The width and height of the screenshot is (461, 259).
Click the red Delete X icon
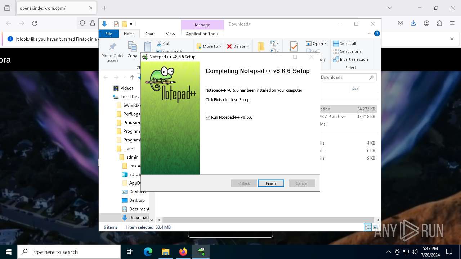point(229,46)
